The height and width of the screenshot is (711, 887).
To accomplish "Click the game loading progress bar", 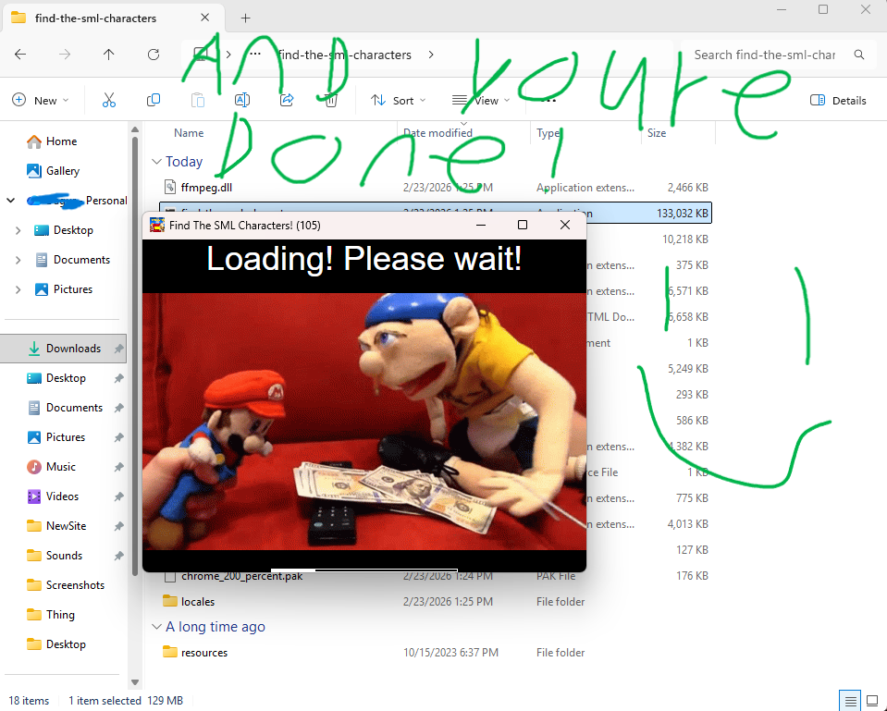I will pyautogui.click(x=364, y=570).
